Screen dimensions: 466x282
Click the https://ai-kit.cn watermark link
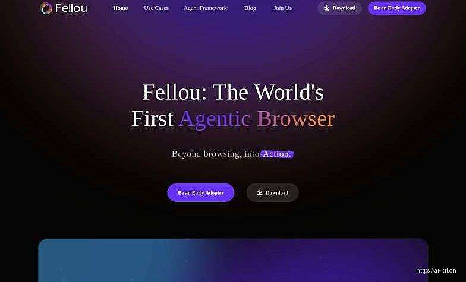pyautogui.click(x=436, y=270)
